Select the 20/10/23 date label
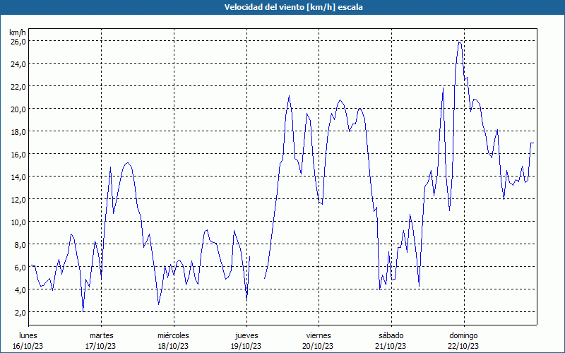Viewport: 565px width, 353px height. point(319,346)
